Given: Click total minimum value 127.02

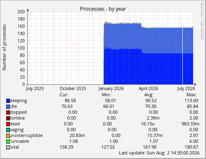Looking at the screenshot, I should coord(108,147).
